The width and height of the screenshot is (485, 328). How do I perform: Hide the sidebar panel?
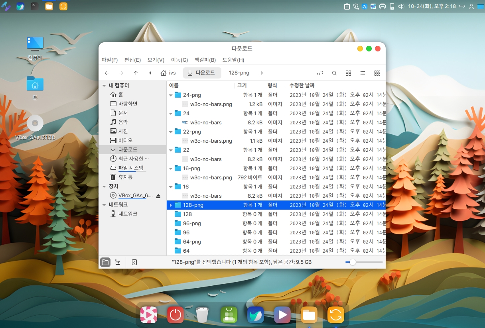pyautogui.click(x=134, y=262)
